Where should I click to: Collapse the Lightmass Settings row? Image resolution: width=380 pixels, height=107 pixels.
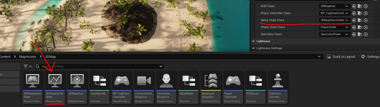[x=253, y=48]
